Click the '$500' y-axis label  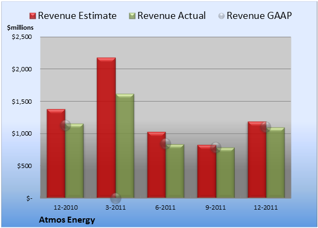[24, 166]
